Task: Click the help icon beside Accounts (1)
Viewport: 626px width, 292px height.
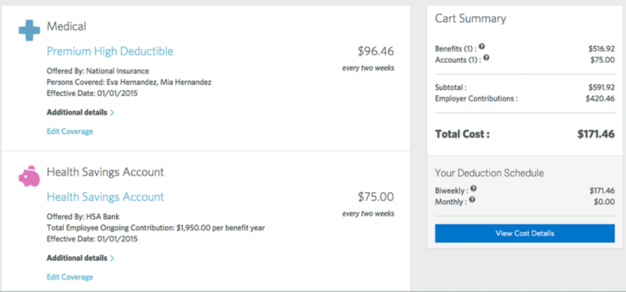Action: pos(486,58)
